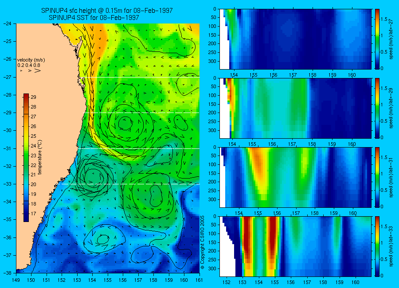Click the lat=-33 speed section plot
This screenshot has width=399, height=288.
coord(295,246)
